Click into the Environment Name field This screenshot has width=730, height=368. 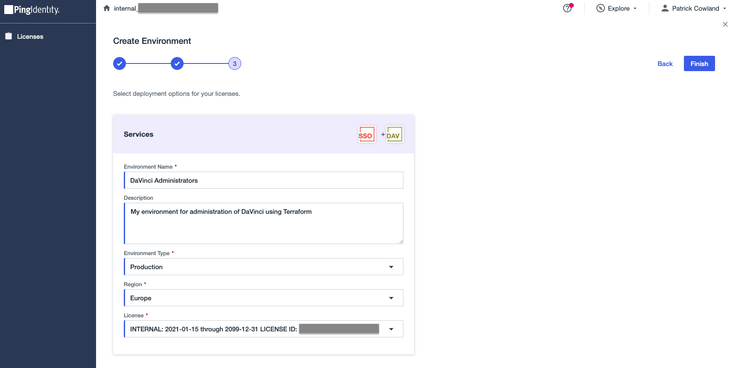(x=263, y=180)
